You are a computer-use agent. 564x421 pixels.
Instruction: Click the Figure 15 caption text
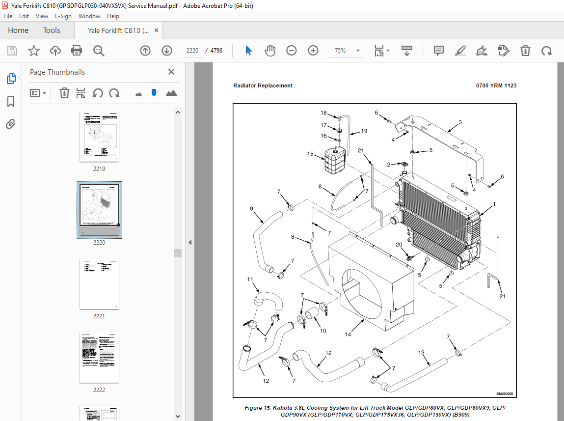pos(375,411)
